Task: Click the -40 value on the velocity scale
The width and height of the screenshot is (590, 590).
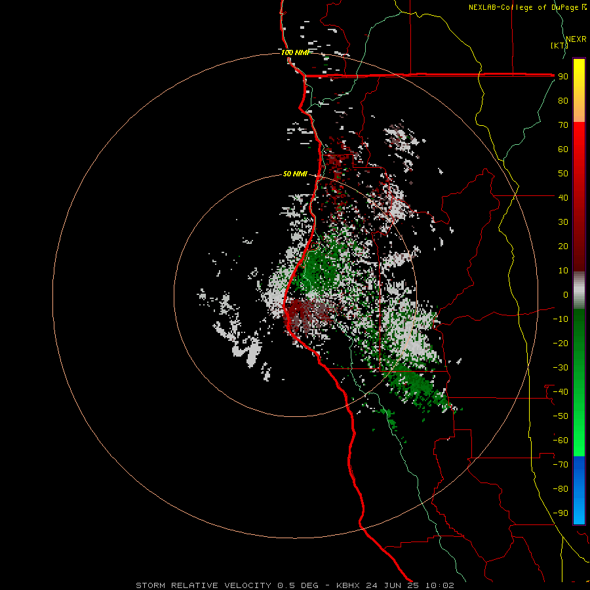Action: (560, 392)
